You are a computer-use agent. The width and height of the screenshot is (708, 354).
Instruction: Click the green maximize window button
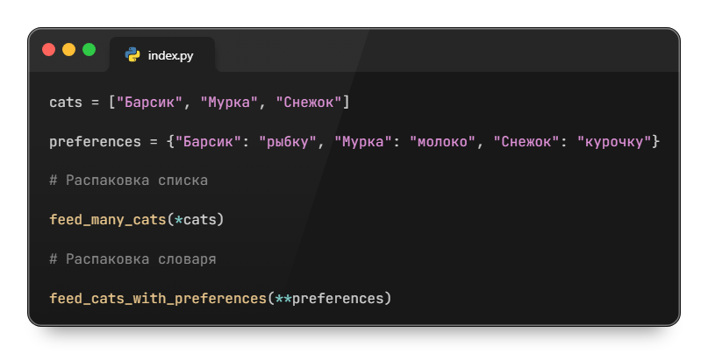[x=89, y=50]
